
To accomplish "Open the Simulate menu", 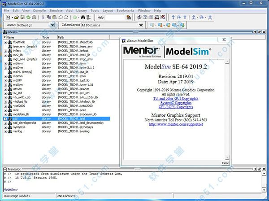I will [56, 10].
